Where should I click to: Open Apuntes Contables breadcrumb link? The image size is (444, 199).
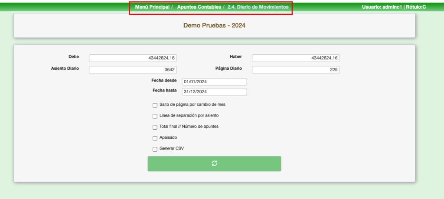point(198,7)
